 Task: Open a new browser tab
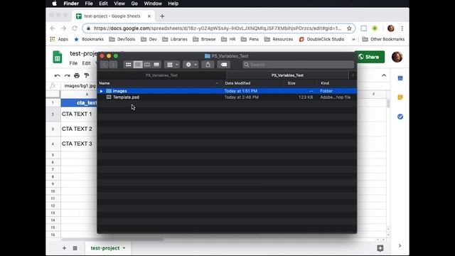click(162, 16)
